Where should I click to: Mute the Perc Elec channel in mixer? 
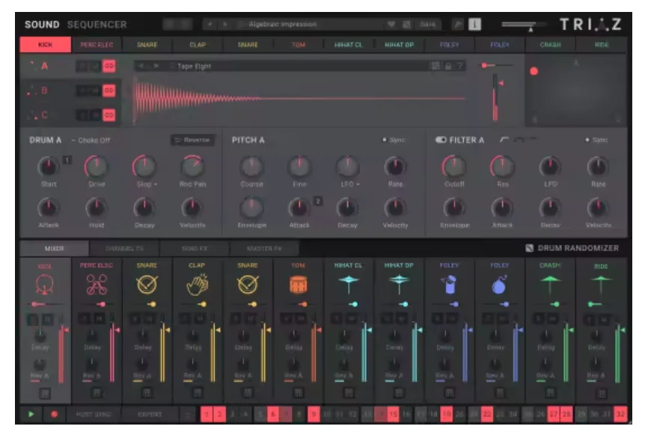tap(100, 318)
